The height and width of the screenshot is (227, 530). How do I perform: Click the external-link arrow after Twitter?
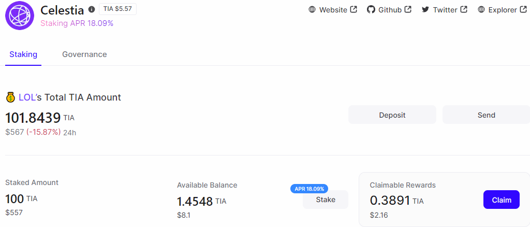click(x=464, y=9)
